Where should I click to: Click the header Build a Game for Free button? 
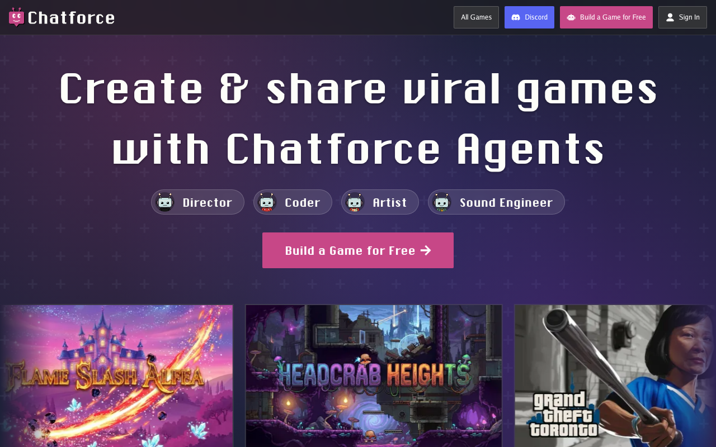pyautogui.click(x=606, y=17)
